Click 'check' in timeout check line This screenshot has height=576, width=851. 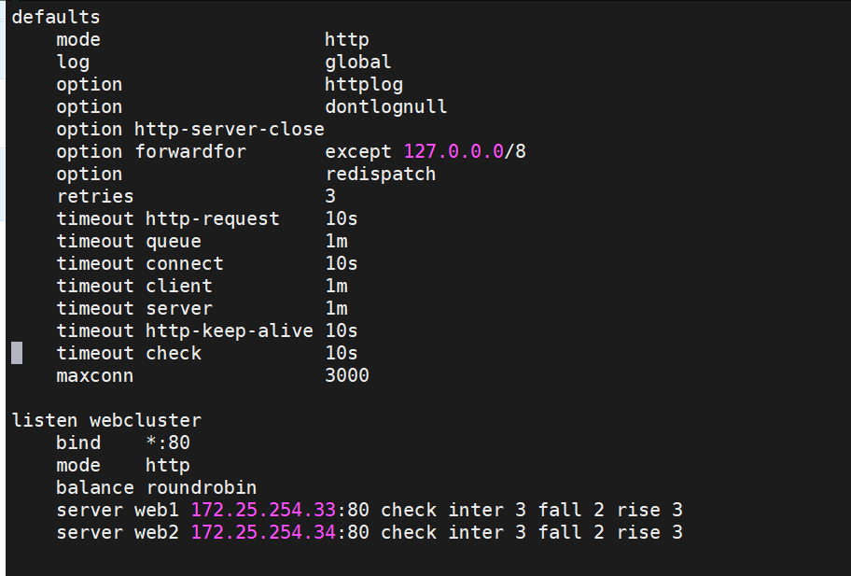pyautogui.click(x=174, y=354)
